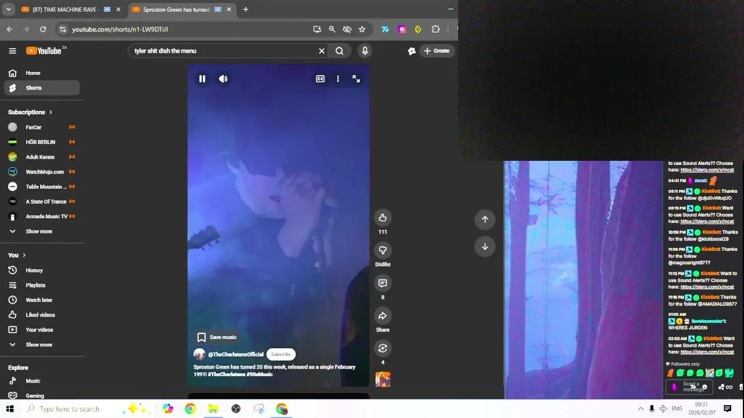Open the Windows notification center
This screenshot has height=418, width=744.
(727, 409)
